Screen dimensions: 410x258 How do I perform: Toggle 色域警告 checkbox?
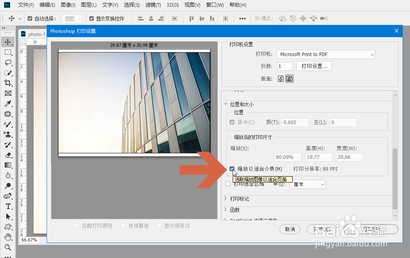click(123, 226)
